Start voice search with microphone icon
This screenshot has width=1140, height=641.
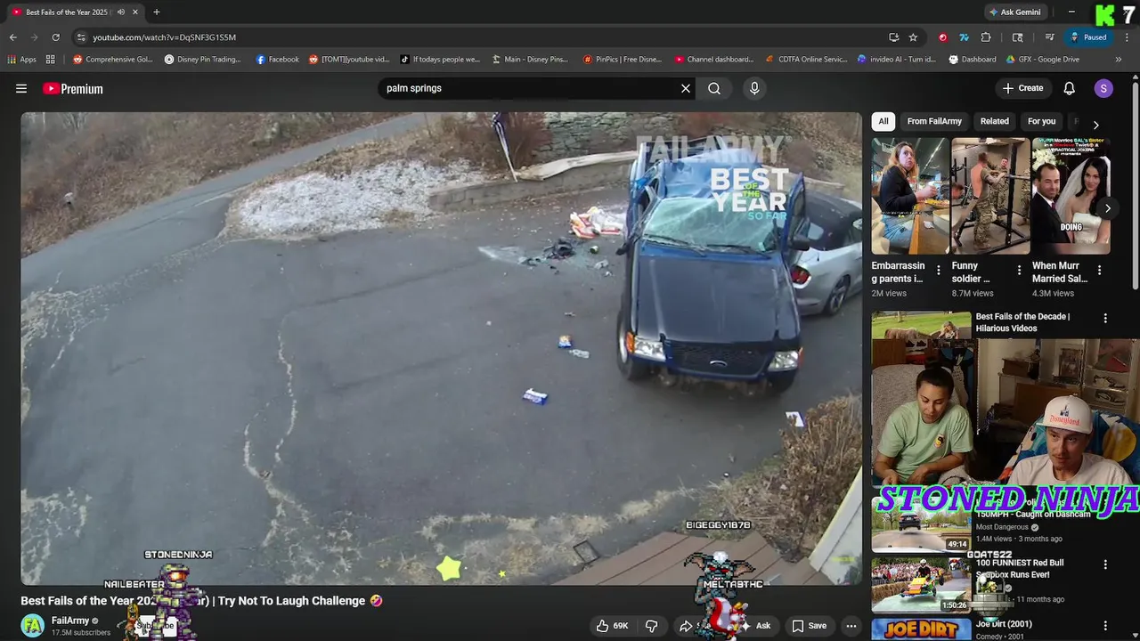(754, 88)
